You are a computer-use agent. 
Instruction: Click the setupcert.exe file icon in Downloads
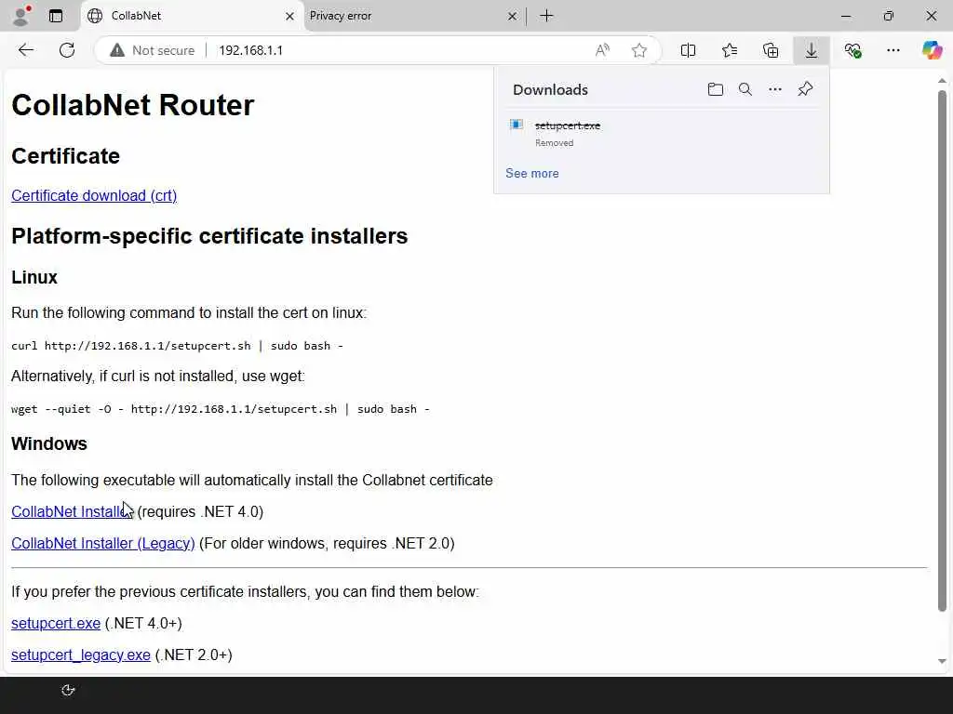[517, 126]
